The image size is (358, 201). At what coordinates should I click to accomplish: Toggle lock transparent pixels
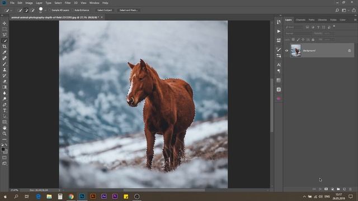[293, 40]
